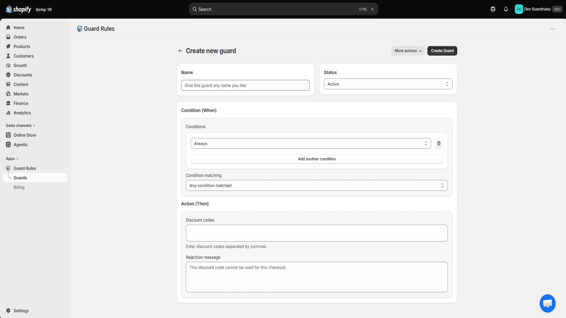The width and height of the screenshot is (566, 318).
Task: Open the Any condition matched dropdown
Action: coord(317,185)
